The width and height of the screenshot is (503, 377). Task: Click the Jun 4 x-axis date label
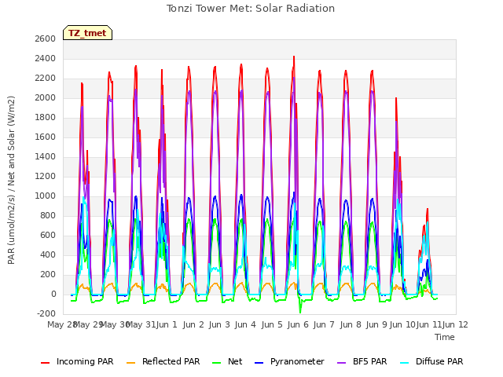[245, 324]
